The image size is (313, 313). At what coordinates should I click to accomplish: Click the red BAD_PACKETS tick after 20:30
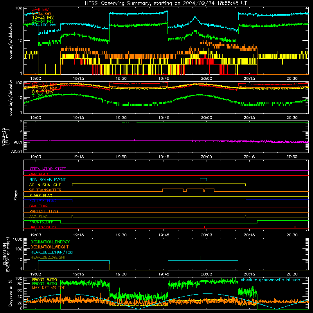tap(295, 227)
